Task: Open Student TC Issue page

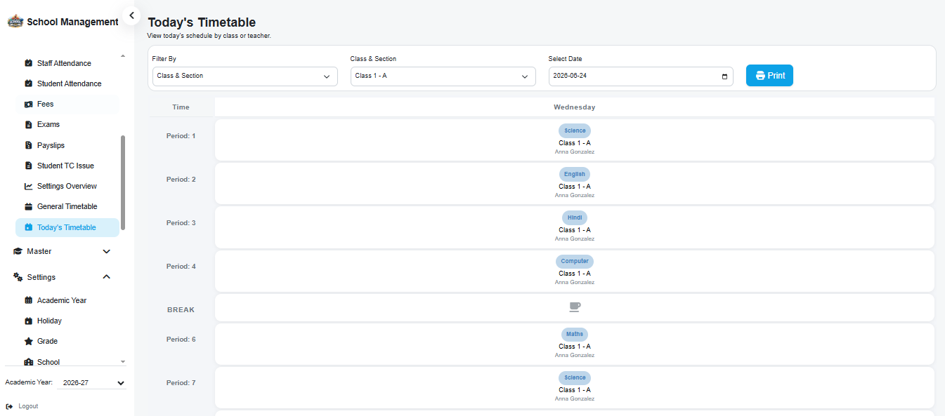Action: pyautogui.click(x=67, y=166)
